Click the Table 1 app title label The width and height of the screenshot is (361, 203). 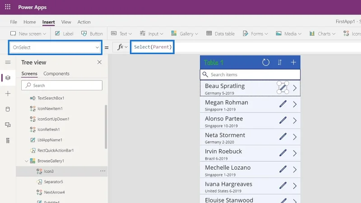[213, 63]
